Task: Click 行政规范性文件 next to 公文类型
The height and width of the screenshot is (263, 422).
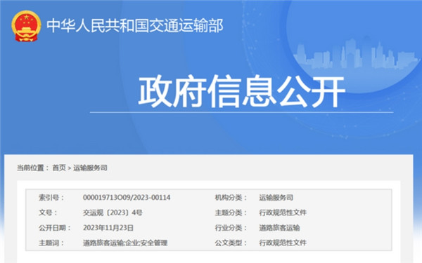Action: click(283, 243)
